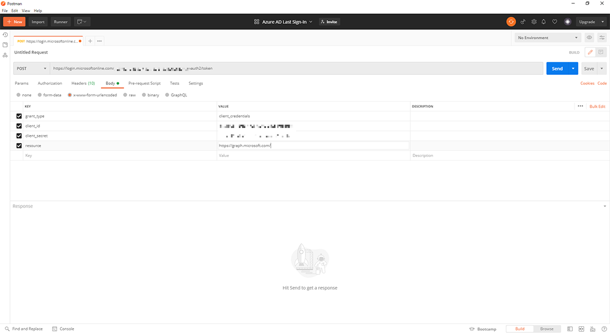Open the File menu
The height and width of the screenshot is (334, 610).
[4, 11]
